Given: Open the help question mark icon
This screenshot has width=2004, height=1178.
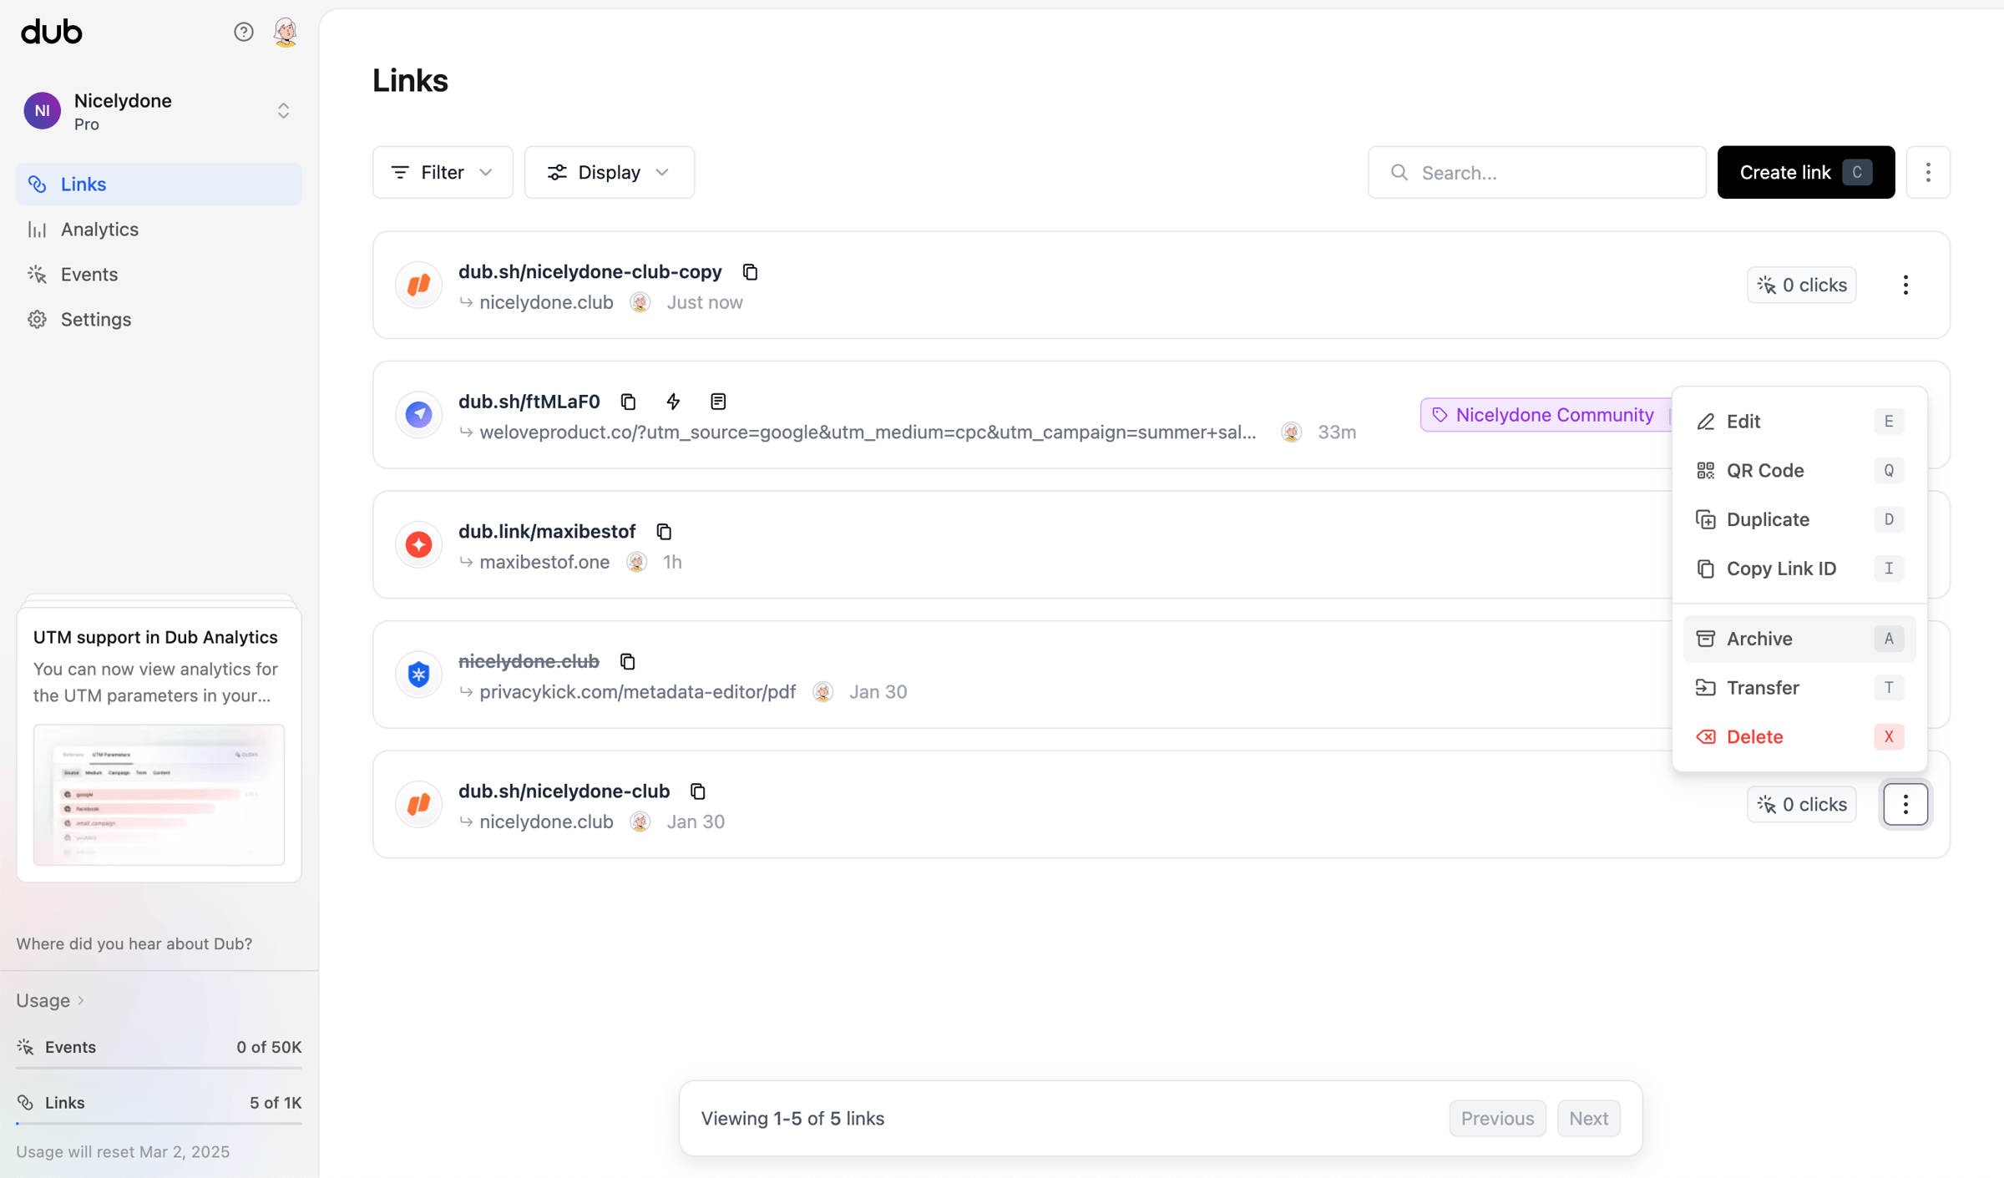Looking at the screenshot, I should [243, 32].
